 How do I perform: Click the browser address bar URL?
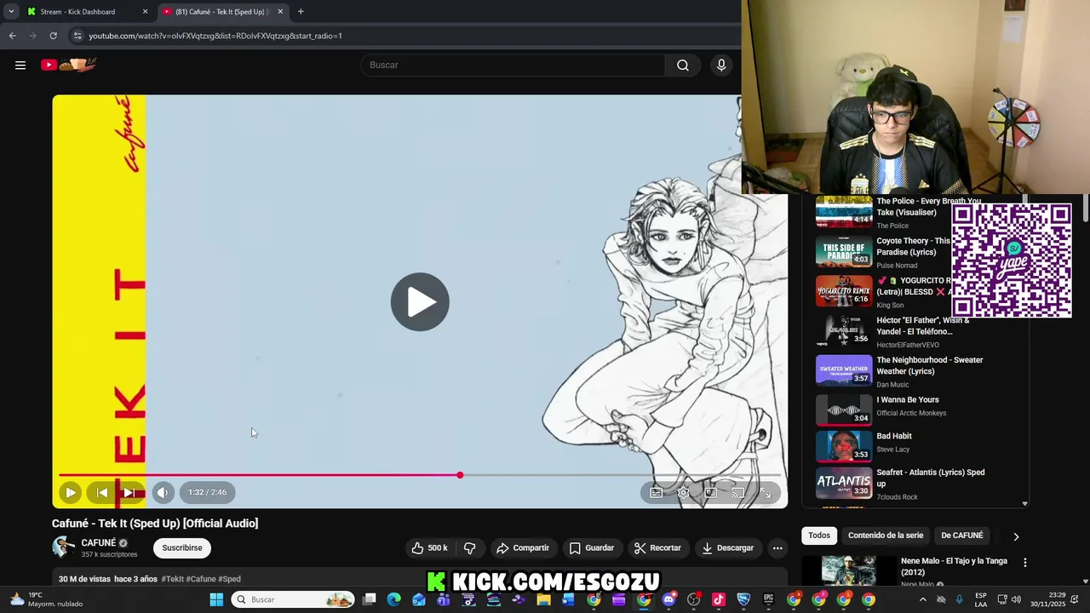[x=215, y=36]
